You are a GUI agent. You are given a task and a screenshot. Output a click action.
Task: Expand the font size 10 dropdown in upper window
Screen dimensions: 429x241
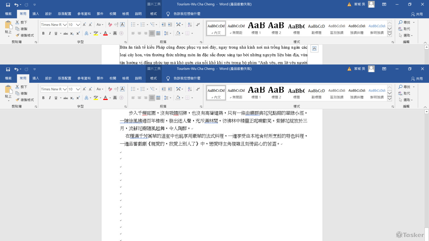coord(78,25)
